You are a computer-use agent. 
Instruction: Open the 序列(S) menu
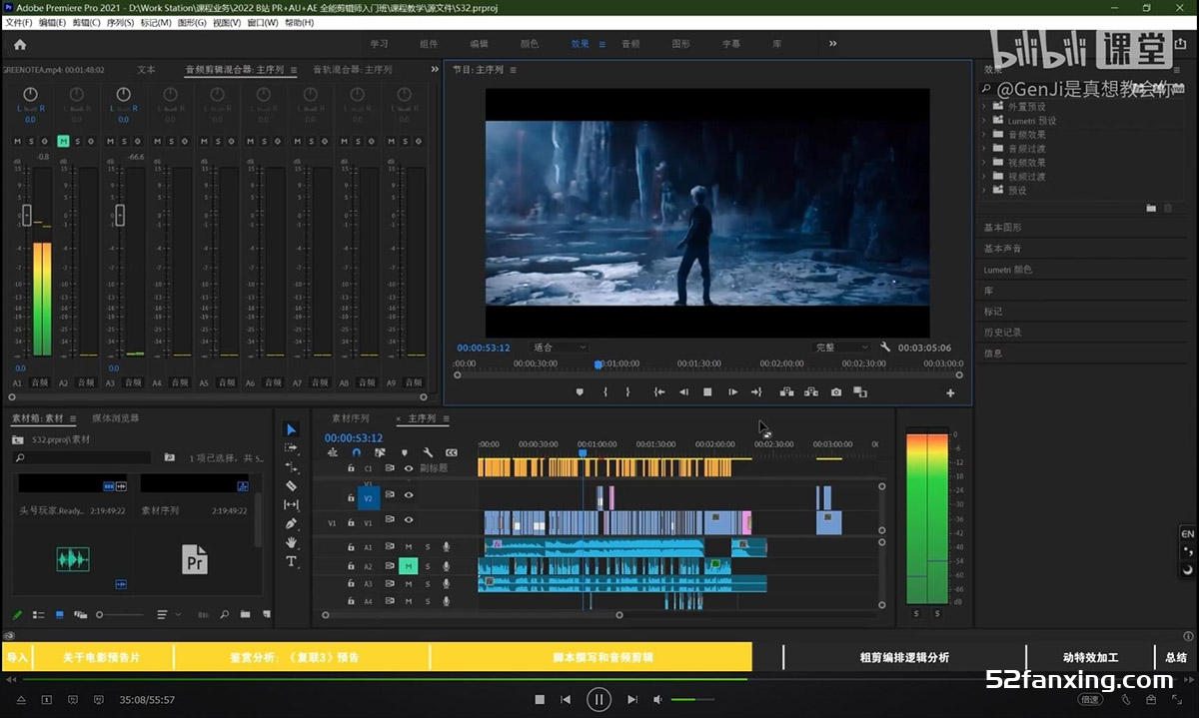[119, 22]
